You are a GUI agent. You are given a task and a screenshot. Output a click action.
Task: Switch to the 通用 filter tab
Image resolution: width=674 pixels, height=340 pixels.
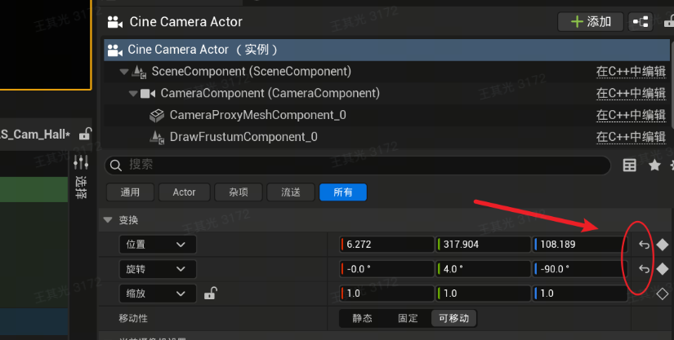click(x=130, y=192)
